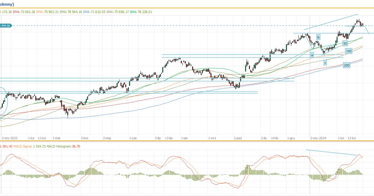This screenshot has width=374, height=196.
Task: Click the MACD divergence trendline in the lower panel
Action: (331, 152)
